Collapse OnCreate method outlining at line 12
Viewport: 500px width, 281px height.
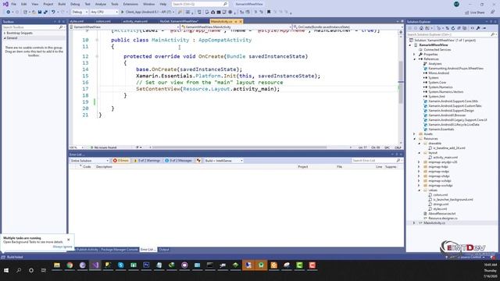97,56
